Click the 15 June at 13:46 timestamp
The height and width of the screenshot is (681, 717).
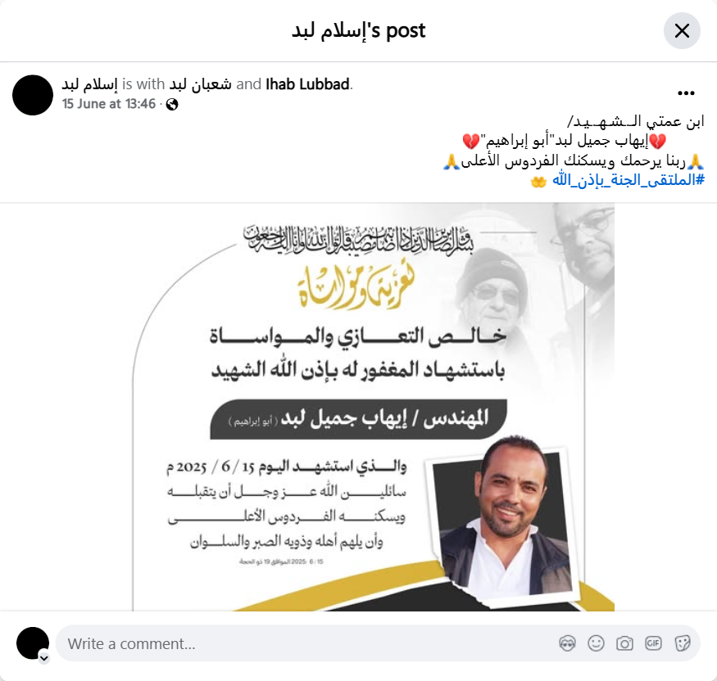(109, 104)
